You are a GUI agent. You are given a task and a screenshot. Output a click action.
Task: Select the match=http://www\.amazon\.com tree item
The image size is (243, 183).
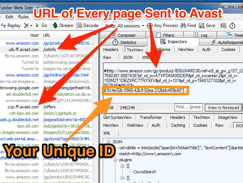pos(150,154)
